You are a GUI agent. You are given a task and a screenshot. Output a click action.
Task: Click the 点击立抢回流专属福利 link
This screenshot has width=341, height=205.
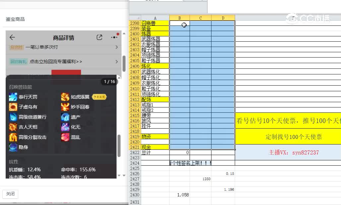click(x=55, y=61)
